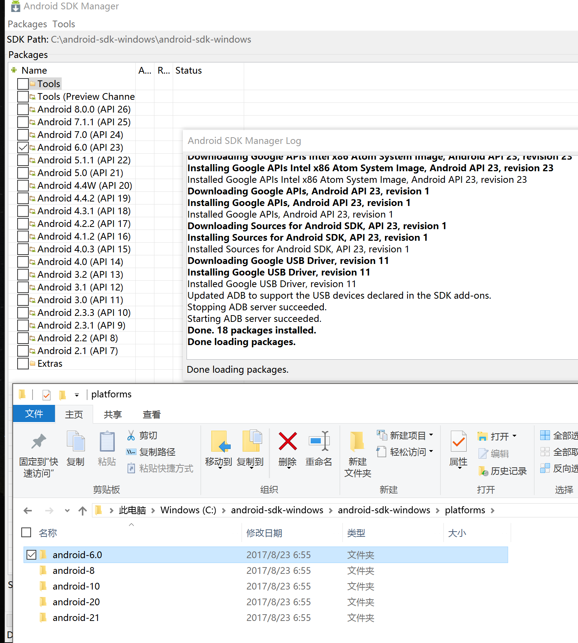Select the android-20 folder
The width and height of the screenshot is (578, 643).
[x=76, y=602]
